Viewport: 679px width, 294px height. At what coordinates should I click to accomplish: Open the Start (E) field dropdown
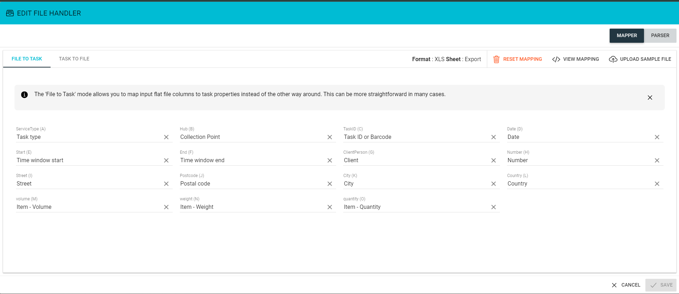point(88,160)
